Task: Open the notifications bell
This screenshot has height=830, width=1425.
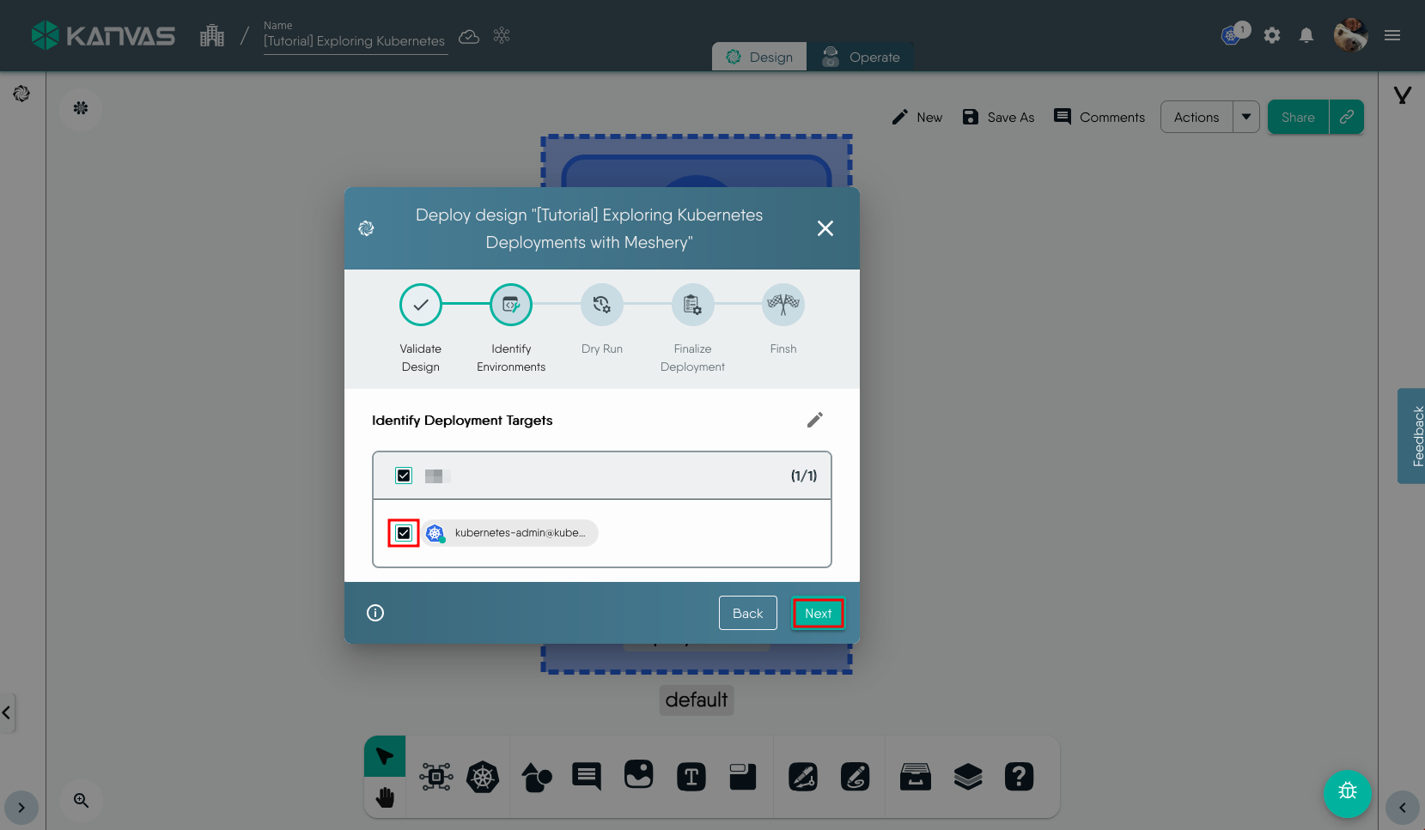Action: 1306,35
